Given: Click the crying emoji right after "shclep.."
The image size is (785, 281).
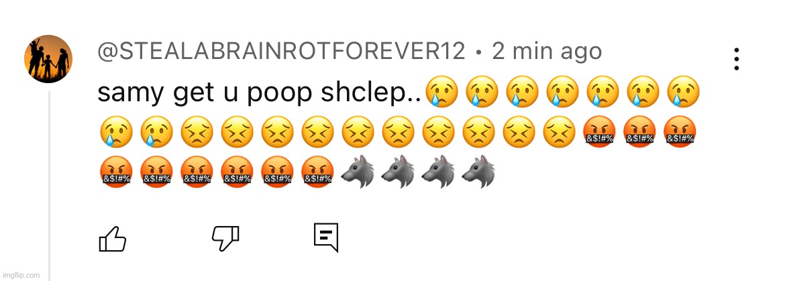Looking at the screenshot, I should pyautogui.click(x=441, y=93).
